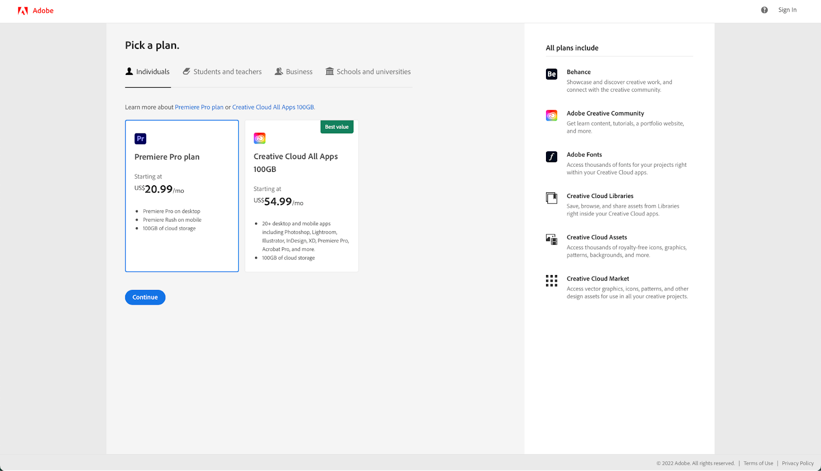Open the Schools and universities tab
The width and height of the screenshot is (821, 471).
[x=368, y=72]
